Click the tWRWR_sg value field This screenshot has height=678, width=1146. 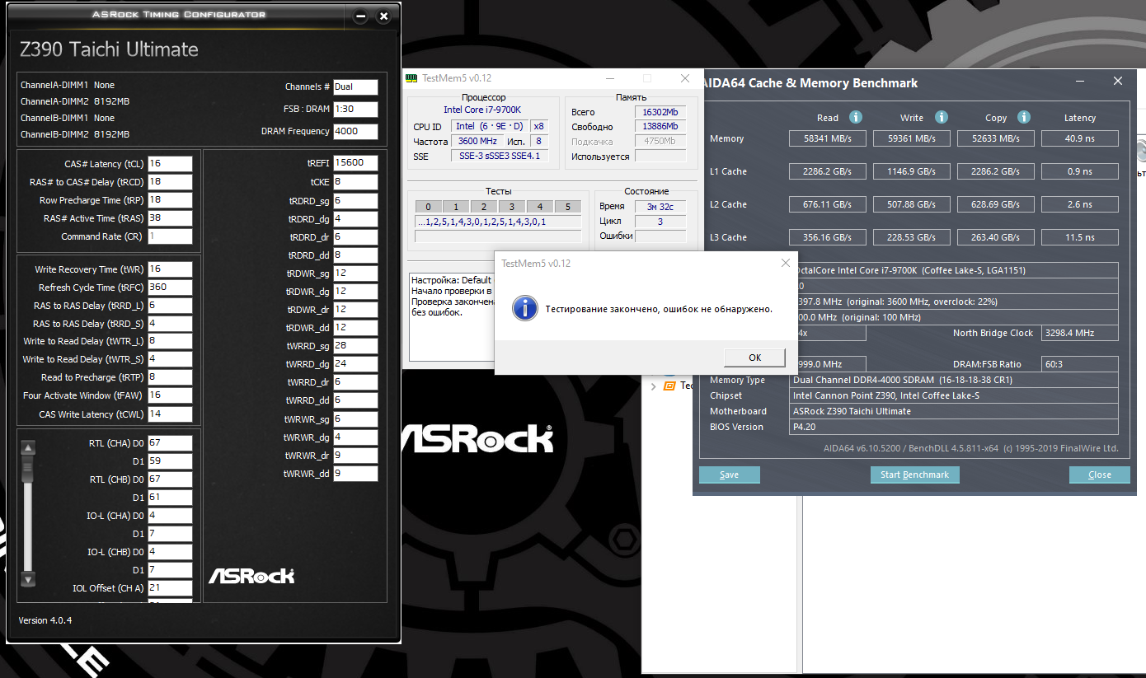click(x=355, y=418)
